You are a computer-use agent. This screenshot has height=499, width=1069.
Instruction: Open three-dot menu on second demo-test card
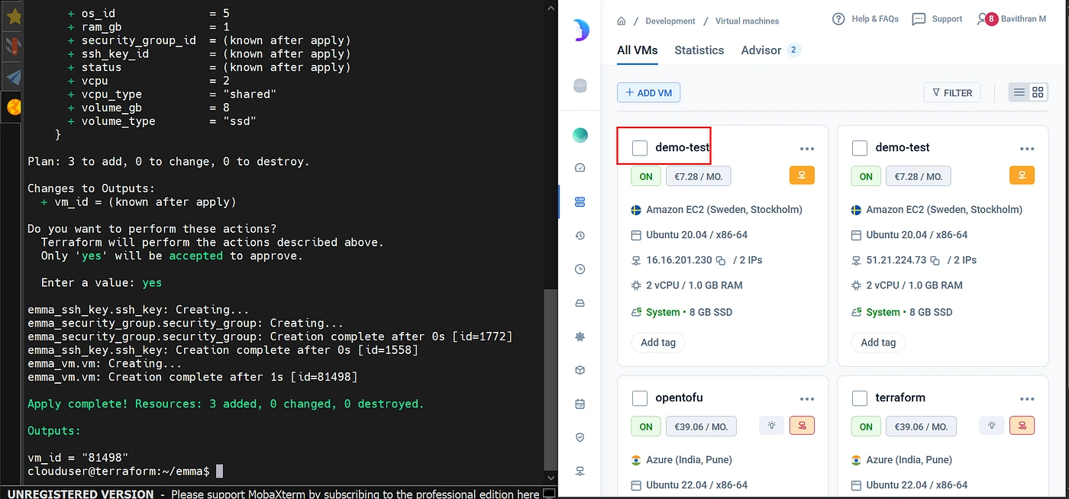click(1027, 149)
